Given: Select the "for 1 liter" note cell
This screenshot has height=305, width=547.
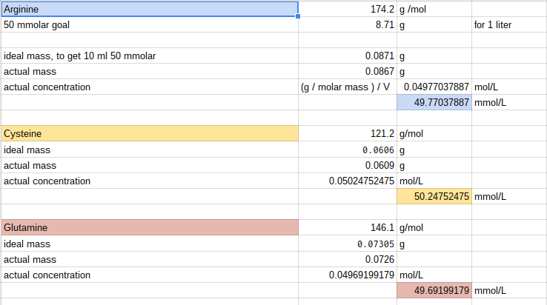Looking at the screenshot, I should pos(508,24).
